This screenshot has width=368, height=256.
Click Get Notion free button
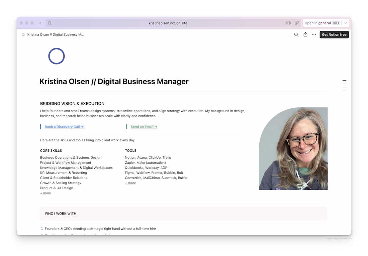(334, 35)
